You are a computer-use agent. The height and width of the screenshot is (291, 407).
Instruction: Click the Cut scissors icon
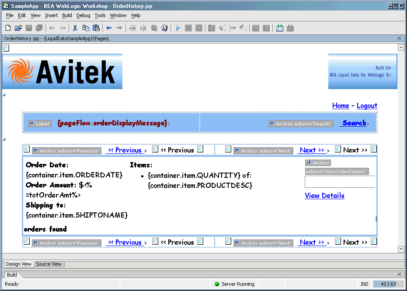click(x=75, y=28)
